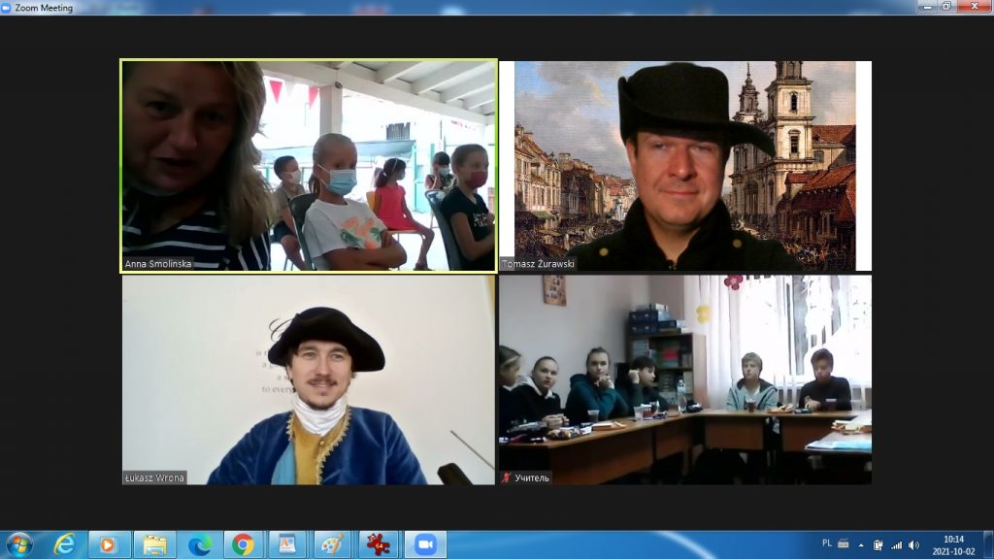The height and width of the screenshot is (559, 994).
Task: Select the Учитель classroom video tile
Action: pos(684,379)
